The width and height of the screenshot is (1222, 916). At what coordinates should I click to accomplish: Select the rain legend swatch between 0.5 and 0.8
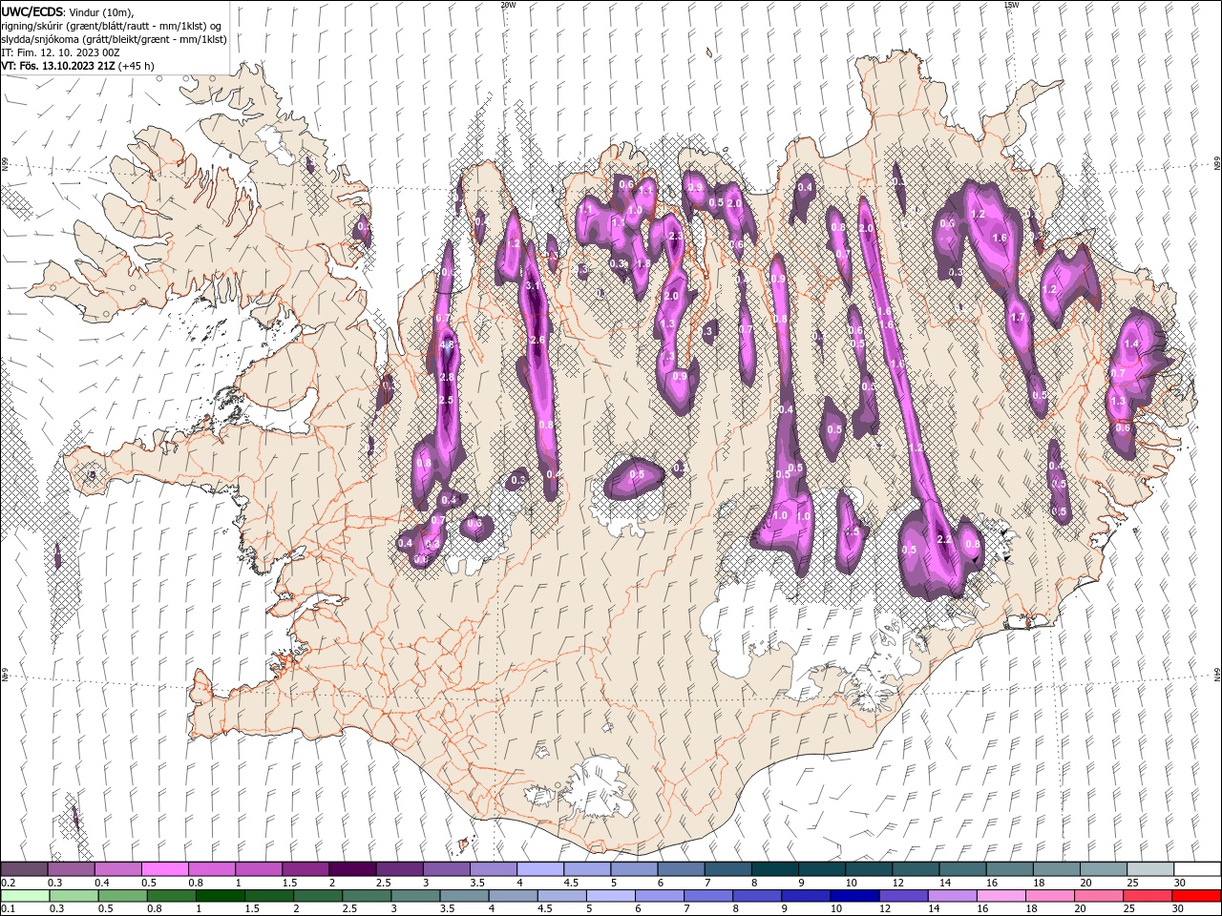pos(122,896)
